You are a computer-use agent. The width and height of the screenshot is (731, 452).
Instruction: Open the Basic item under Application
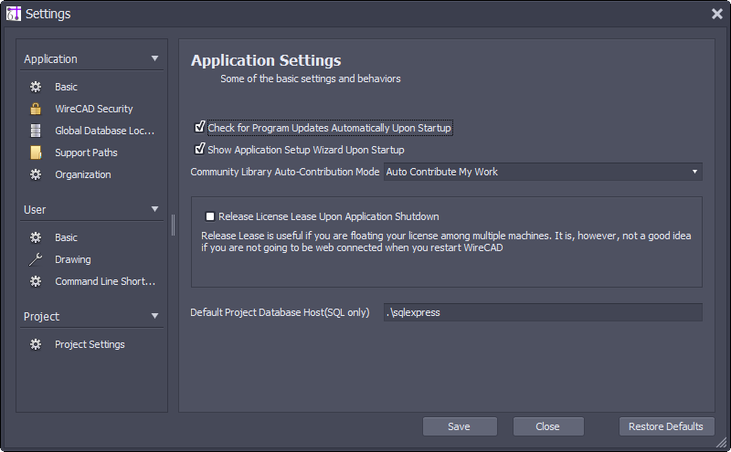pyautogui.click(x=66, y=87)
